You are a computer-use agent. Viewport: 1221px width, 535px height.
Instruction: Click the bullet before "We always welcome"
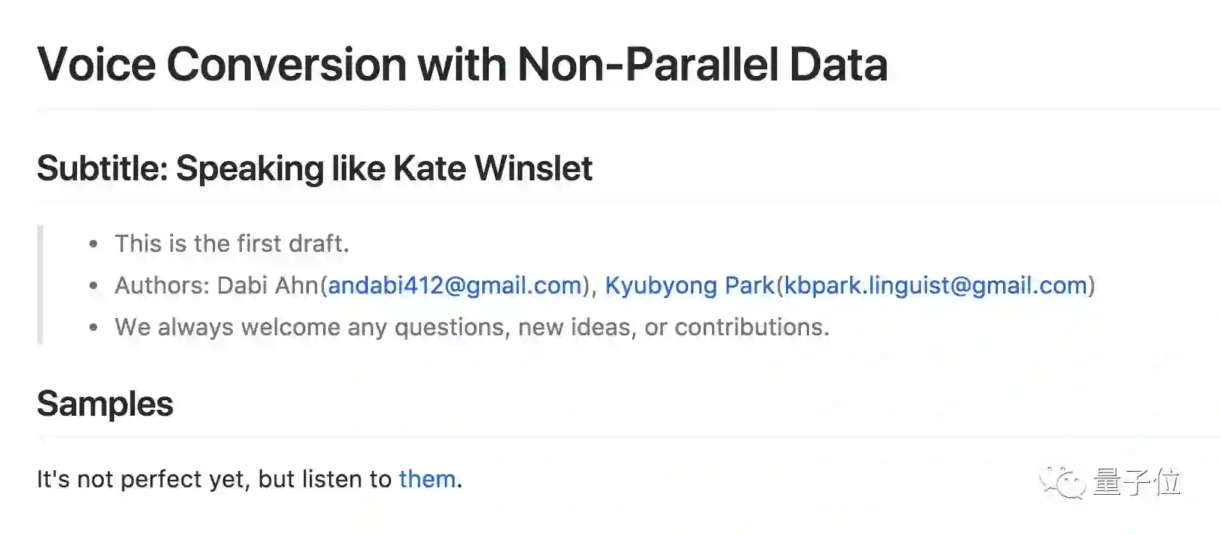pos(93,328)
